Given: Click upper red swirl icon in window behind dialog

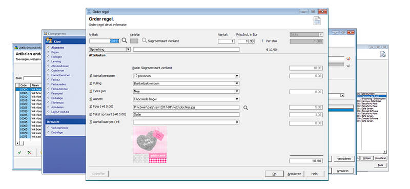Looking at the screenshot, I should pos(348,58).
